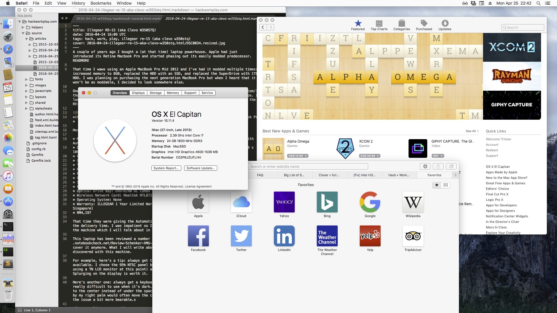Click Share button in Safari toolbar
The image size is (557, 313).
pos(438,166)
